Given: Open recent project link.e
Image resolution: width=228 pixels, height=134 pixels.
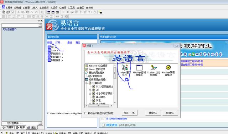Looking at the screenshot, I should tap(53, 50).
